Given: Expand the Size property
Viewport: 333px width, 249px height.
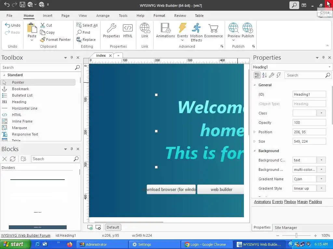Looking at the screenshot, I should tap(255, 141).
